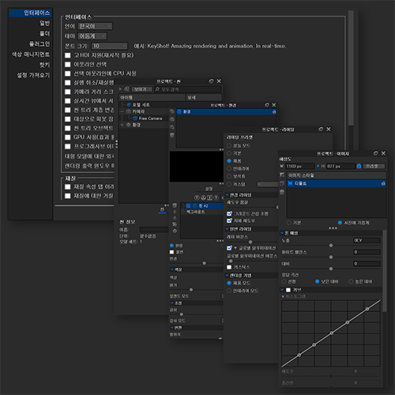Click the preferences window vertical scrollbar
The image size is (395, 395).
click(x=351, y=69)
